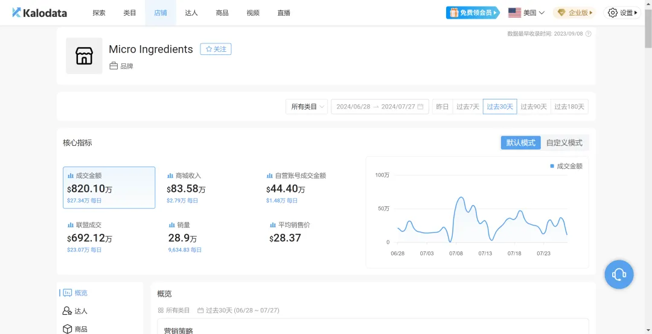Click the bar chart icon beside 平均销售价
This screenshot has width=652, height=334.
273,225
